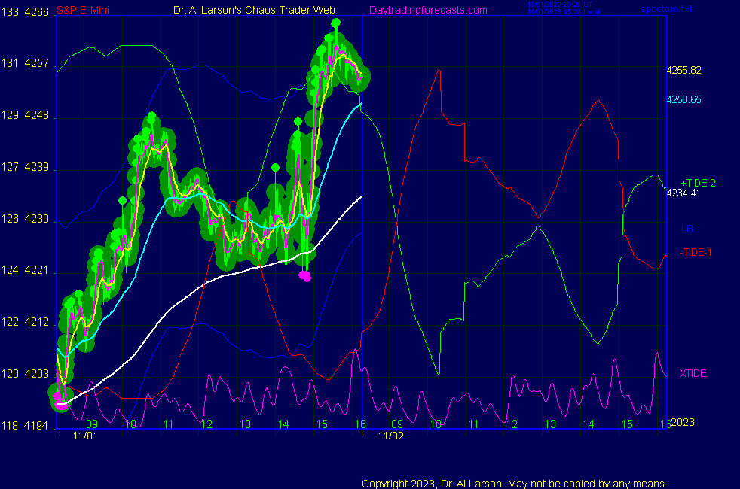The height and width of the screenshot is (489, 740).
Task: Click the 11/01 date marker
Action: 85,436
